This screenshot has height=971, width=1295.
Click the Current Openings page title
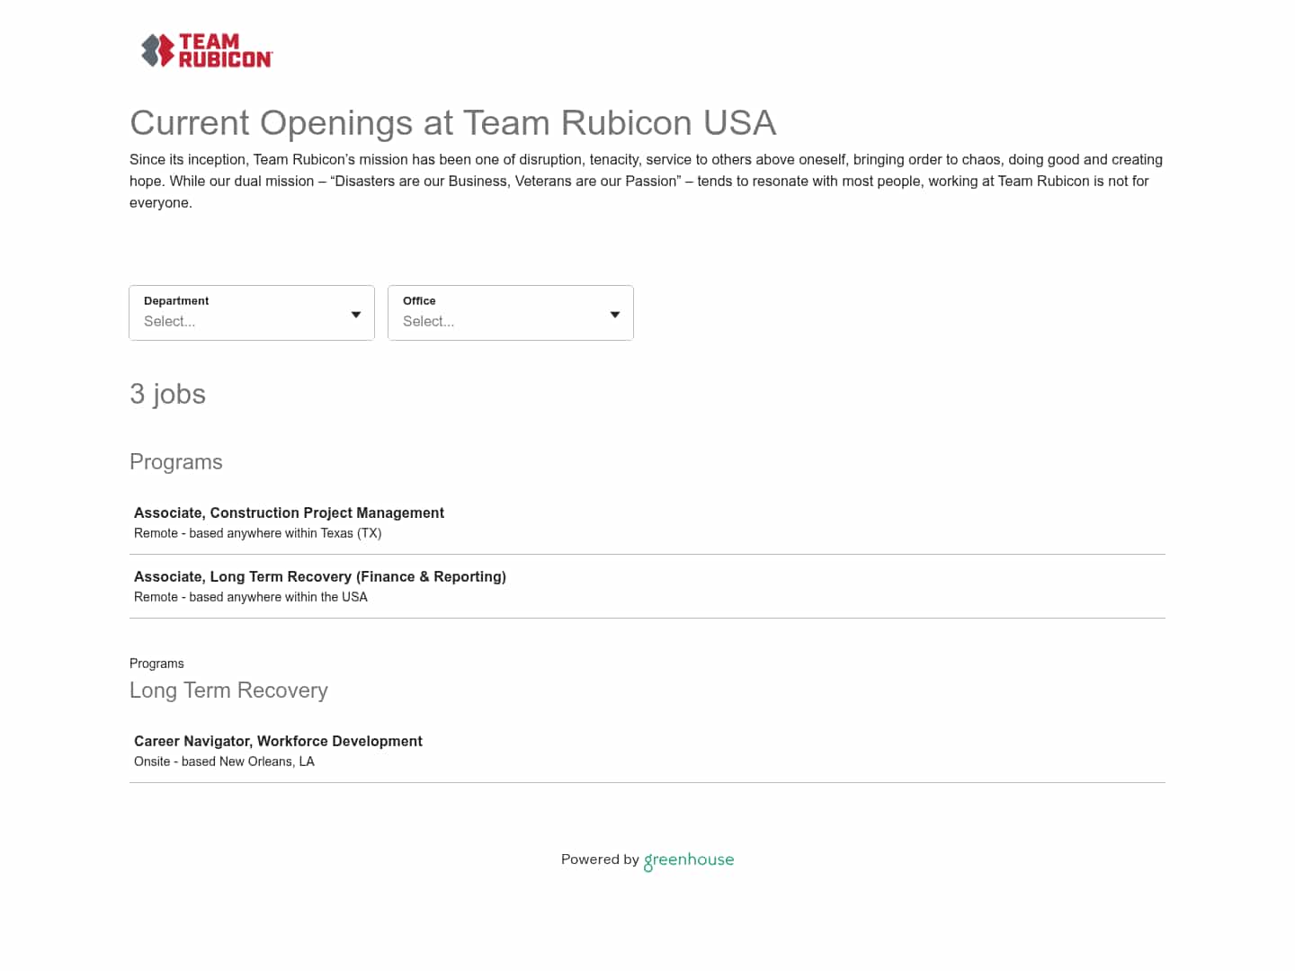(453, 122)
